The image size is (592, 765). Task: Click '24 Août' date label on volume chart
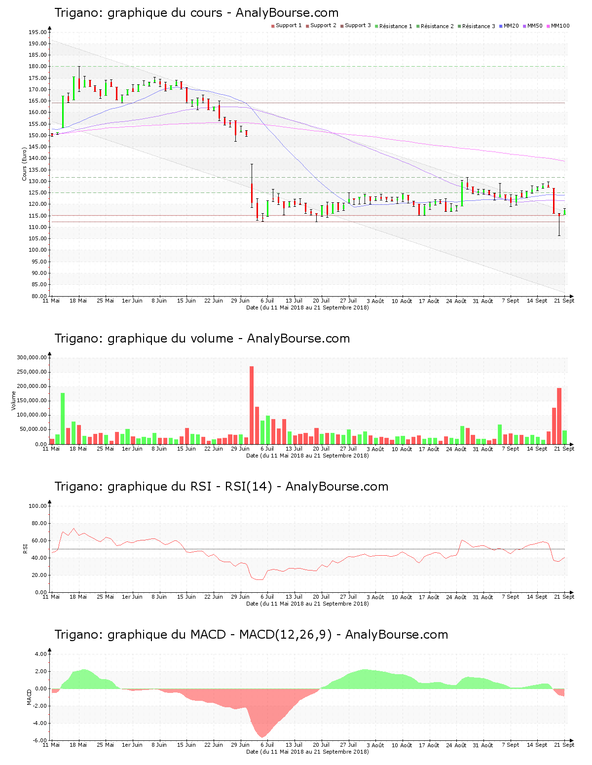coord(457,449)
